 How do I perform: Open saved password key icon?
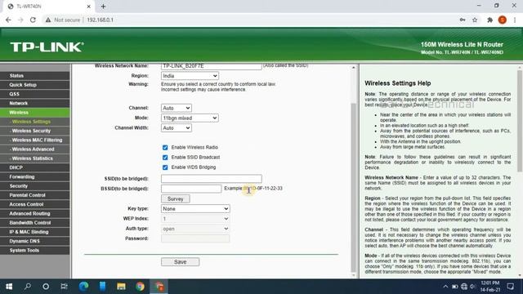[463, 20]
